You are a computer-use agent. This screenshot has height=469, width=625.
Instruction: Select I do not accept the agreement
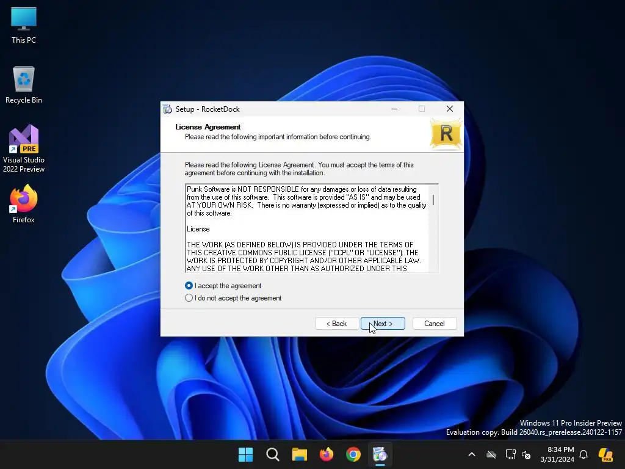coord(234,298)
